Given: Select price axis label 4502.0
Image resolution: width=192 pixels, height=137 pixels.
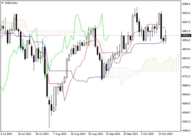Looking at the screenshot, I should click(186, 122).
